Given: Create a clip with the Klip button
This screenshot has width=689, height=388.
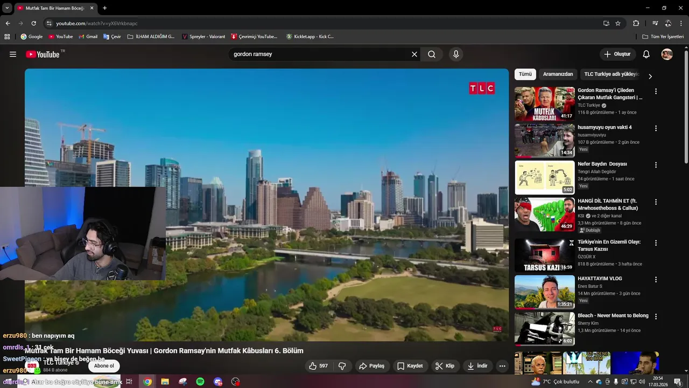Looking at the screenshot, I should tap(445, 366).
